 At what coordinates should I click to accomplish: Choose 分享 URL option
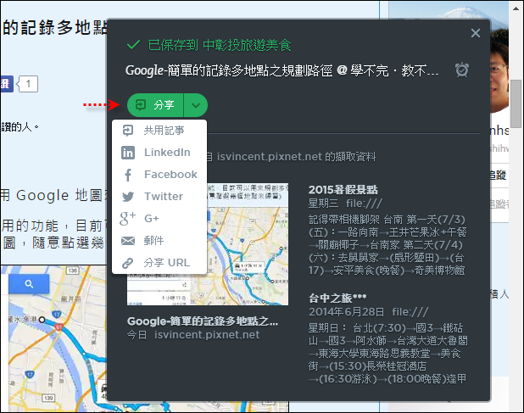[x=159, y=263]
